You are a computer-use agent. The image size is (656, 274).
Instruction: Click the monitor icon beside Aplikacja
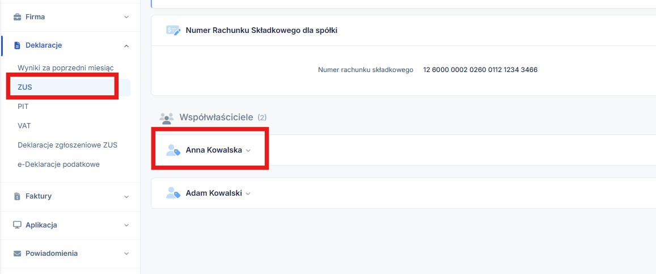pos(17,225)
